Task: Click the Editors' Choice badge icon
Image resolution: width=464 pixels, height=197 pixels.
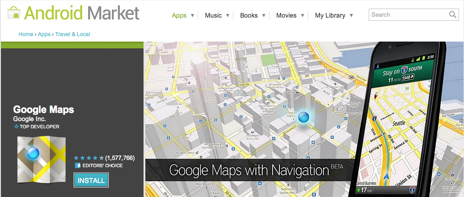Action: 78,166
